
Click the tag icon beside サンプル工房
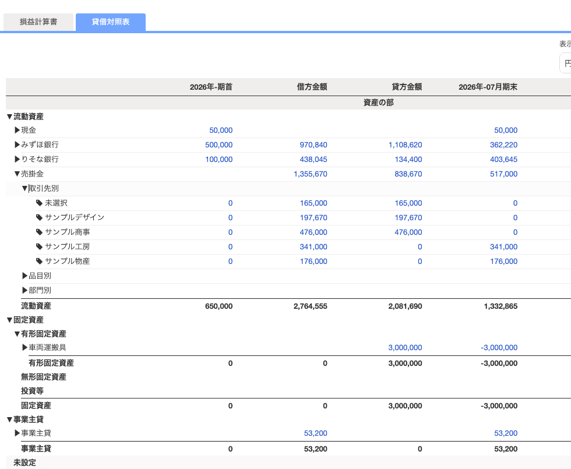[40, 246]
